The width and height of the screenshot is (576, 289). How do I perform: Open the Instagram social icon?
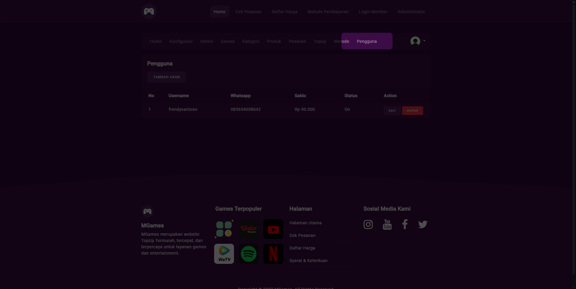click(368, 224)
